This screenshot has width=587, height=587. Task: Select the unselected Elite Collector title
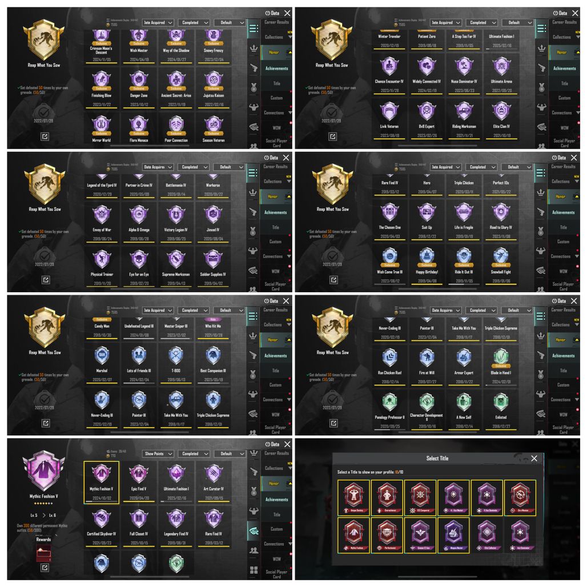487,534
